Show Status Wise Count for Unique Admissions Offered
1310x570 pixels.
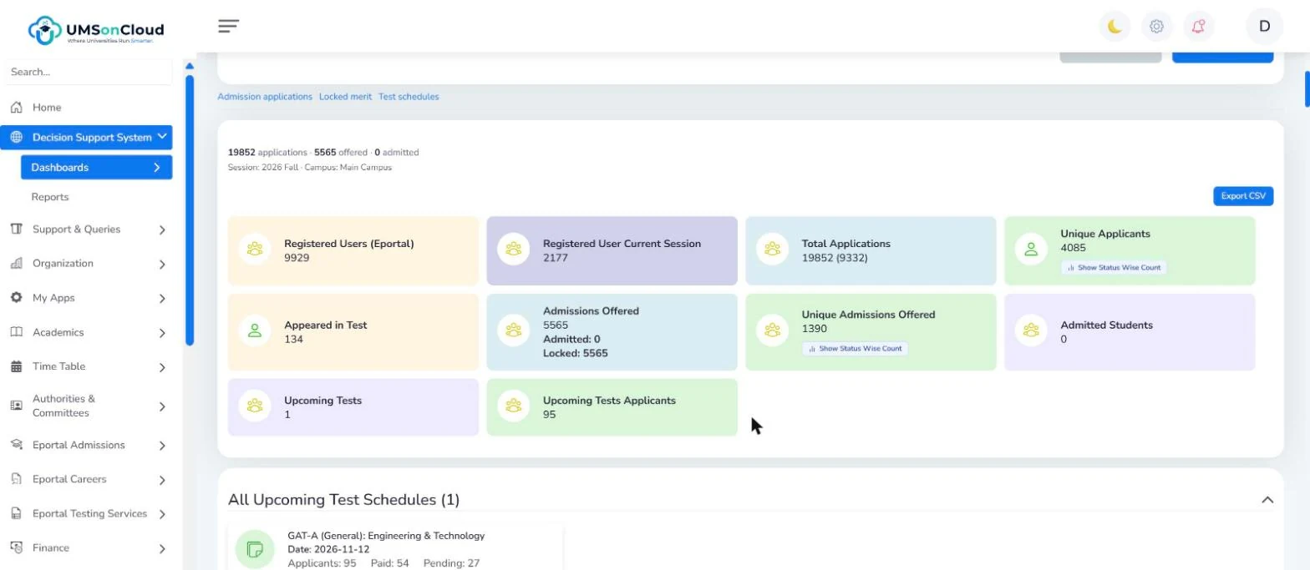point(855,349)
